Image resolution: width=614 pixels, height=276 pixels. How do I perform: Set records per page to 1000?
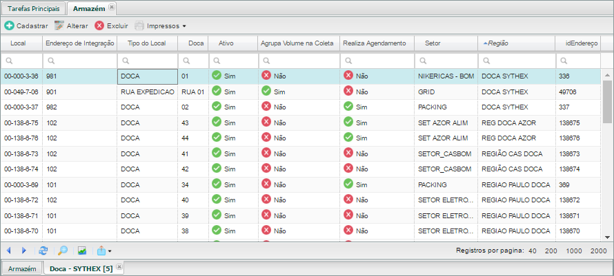574,251
